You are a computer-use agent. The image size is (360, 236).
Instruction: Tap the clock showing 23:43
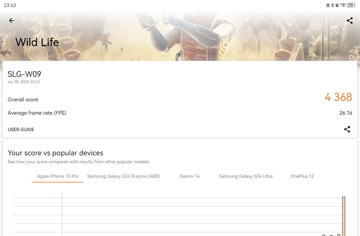[10, 5]
